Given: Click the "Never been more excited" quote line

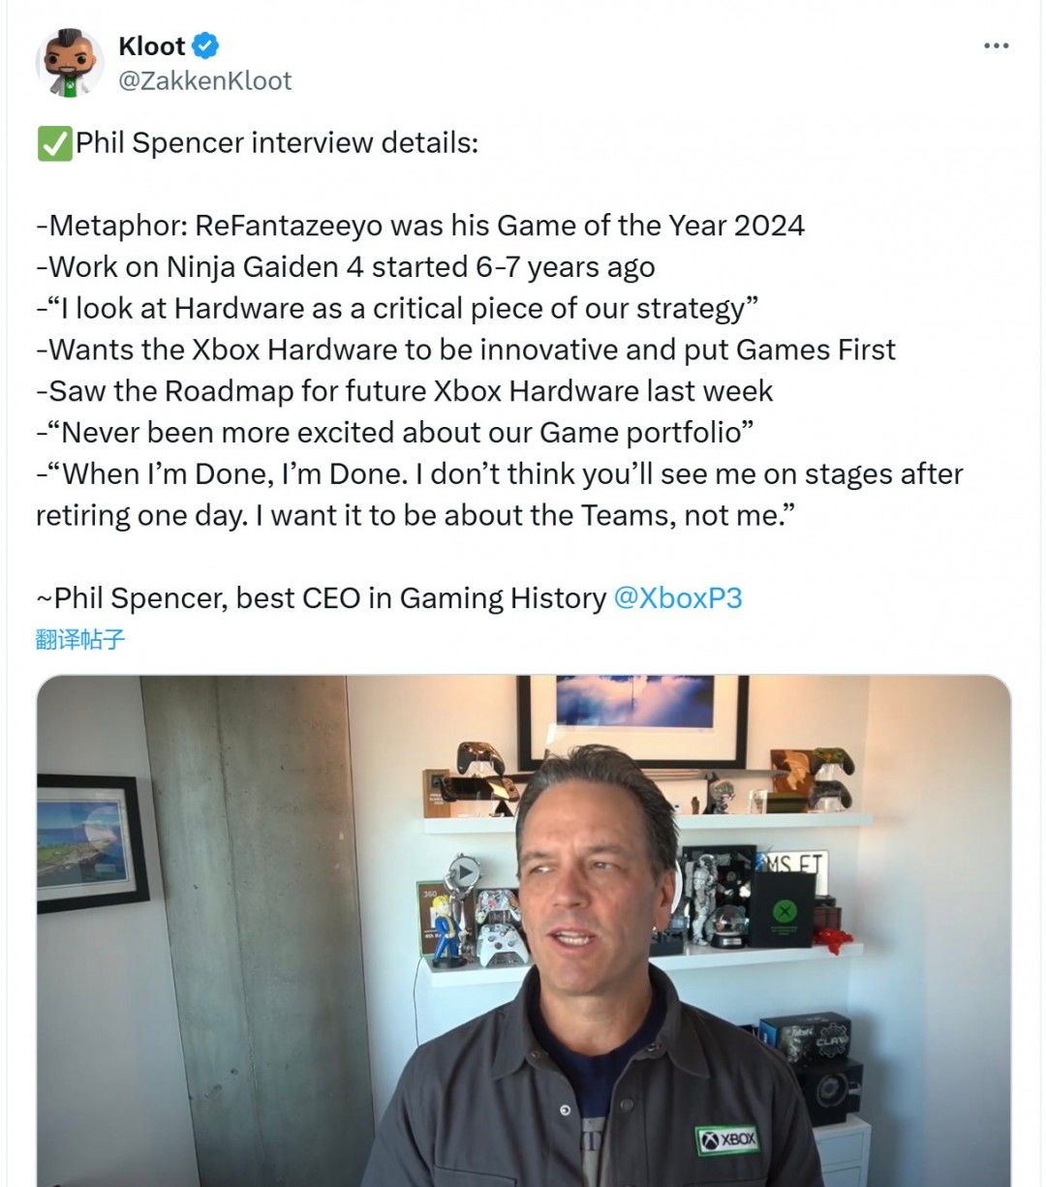Looking at the screenshot, I should 395,432.
